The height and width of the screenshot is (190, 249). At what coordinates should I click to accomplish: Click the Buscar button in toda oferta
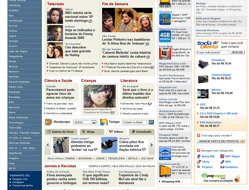coord(237,52)
